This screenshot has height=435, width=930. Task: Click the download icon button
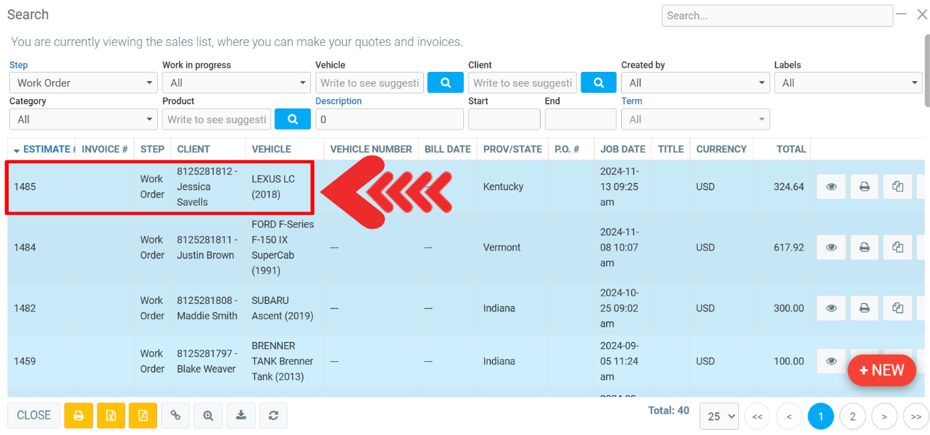[241, 416]
